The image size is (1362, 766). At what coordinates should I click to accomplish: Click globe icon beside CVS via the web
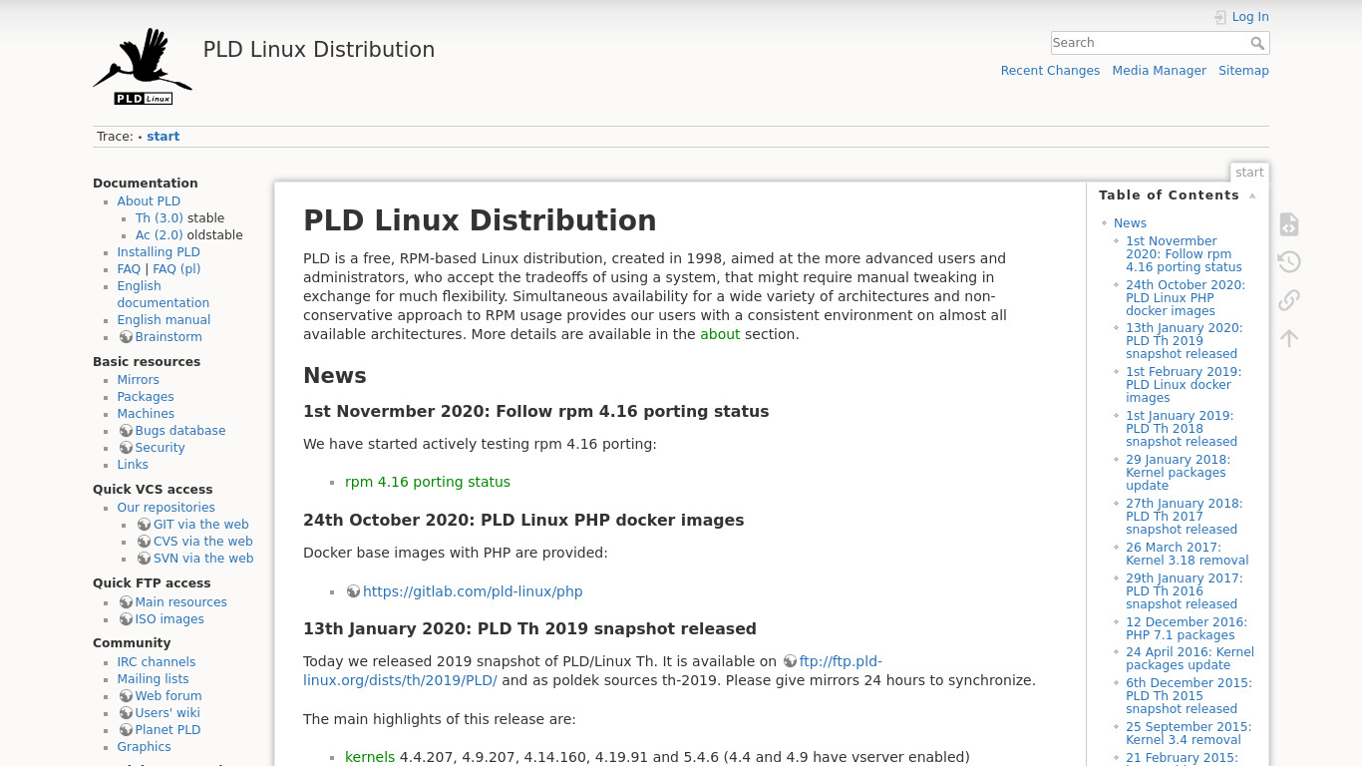click(144, 542)
